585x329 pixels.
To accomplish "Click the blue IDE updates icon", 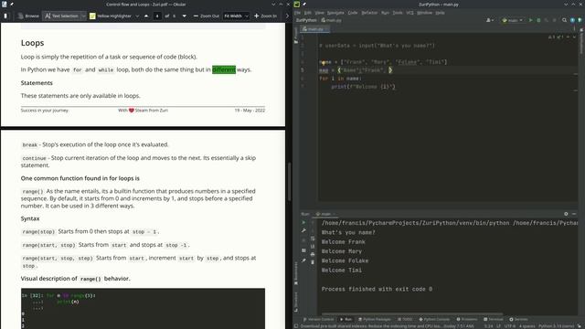I will pyautogui.click(x=572, y=20).
